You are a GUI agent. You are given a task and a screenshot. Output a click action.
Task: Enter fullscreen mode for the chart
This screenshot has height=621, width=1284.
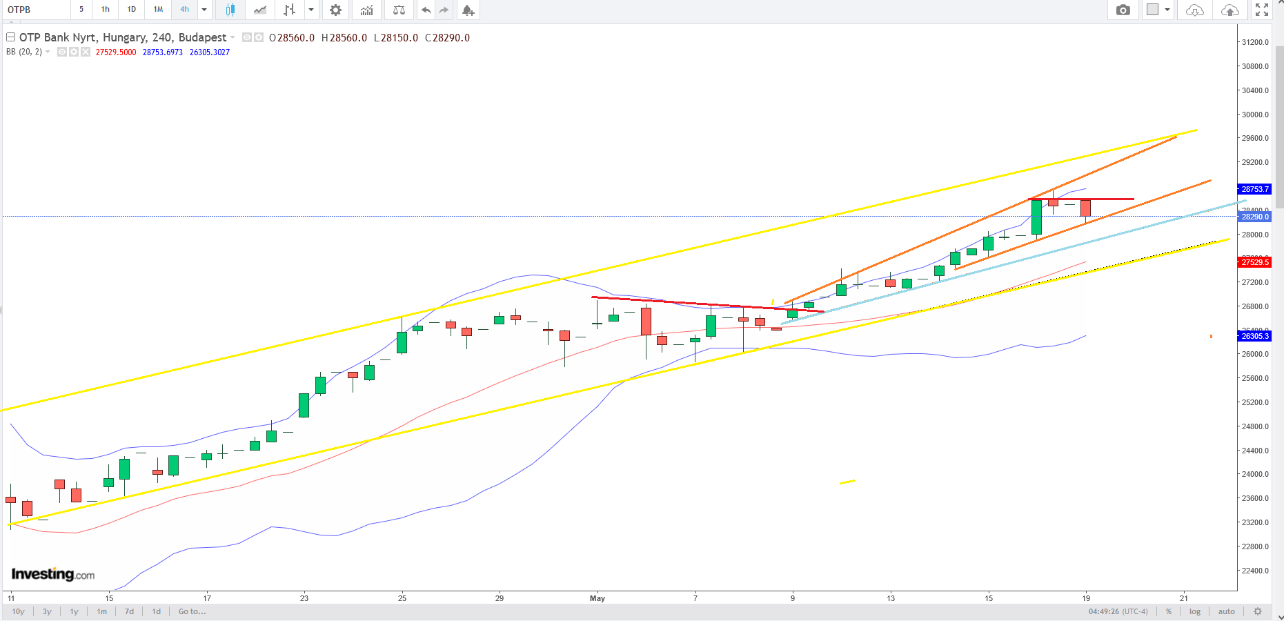pyautogui.click(x=1262, y=10)
